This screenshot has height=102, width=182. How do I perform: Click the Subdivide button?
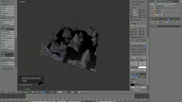[8, 36]
